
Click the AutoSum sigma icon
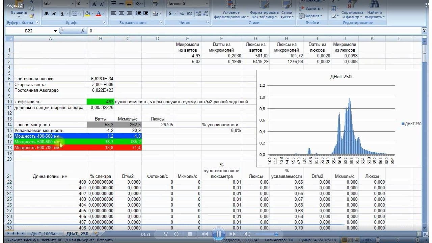click(334, 2)
